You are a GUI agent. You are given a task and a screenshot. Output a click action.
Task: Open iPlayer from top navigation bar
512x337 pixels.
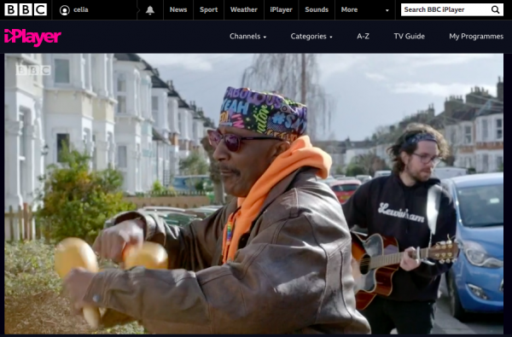click(281, 9)
